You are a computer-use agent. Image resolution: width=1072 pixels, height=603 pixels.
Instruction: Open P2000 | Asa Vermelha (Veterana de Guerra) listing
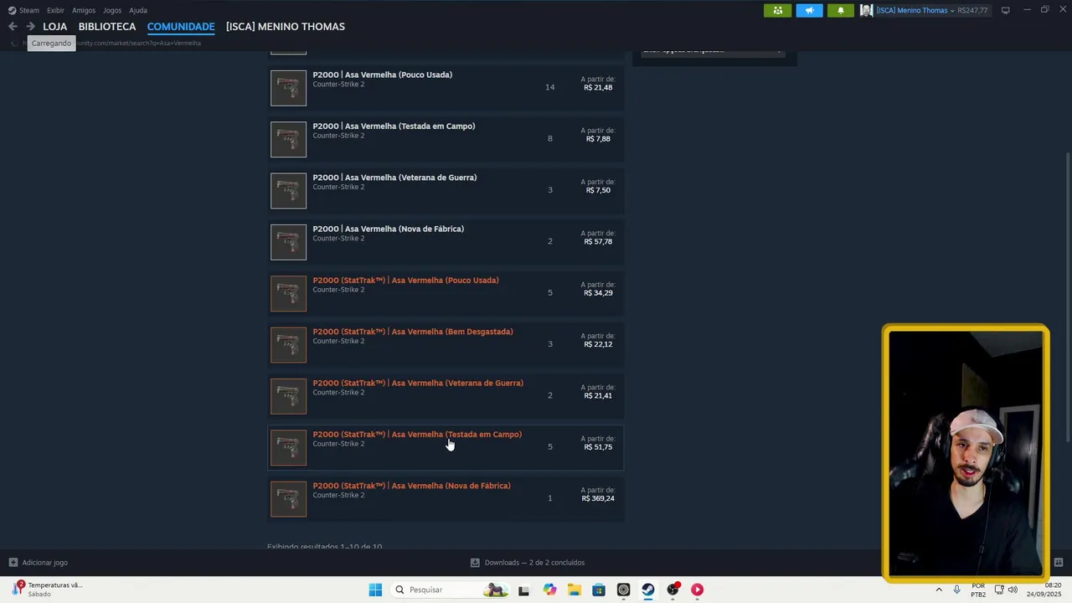pos(446,191)
